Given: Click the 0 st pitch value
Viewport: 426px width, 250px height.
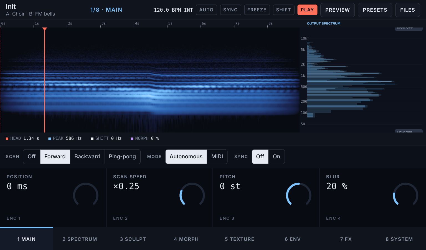Looking at the screenshot, I should click(230, 186).
